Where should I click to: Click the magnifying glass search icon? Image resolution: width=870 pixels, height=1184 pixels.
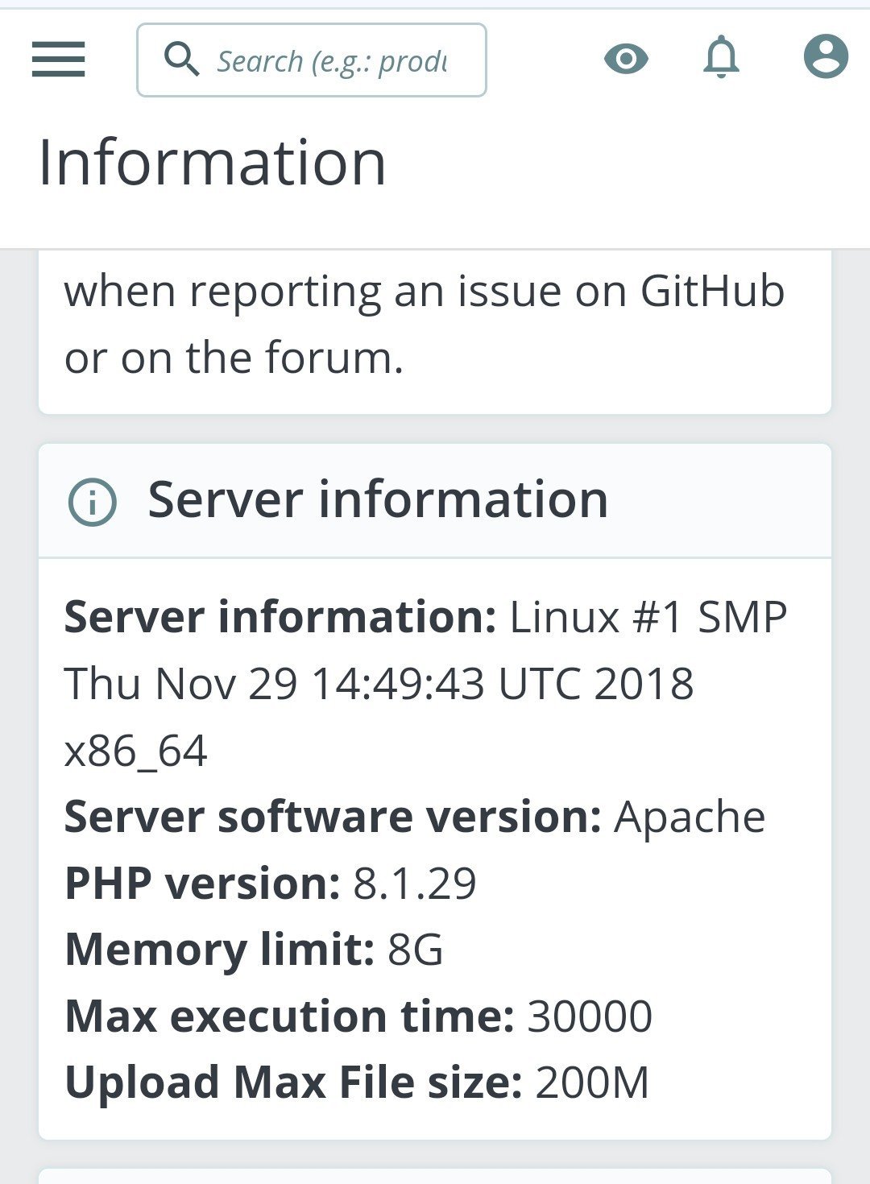(x=181, y=60)
